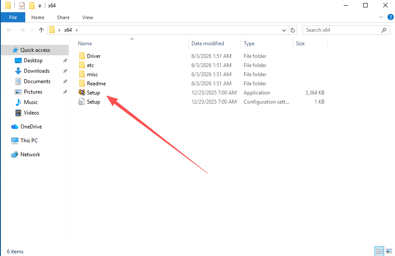Click the Forward navigation arrow
Viewport: 395px width, 256px height.
[x=22, y=30]
